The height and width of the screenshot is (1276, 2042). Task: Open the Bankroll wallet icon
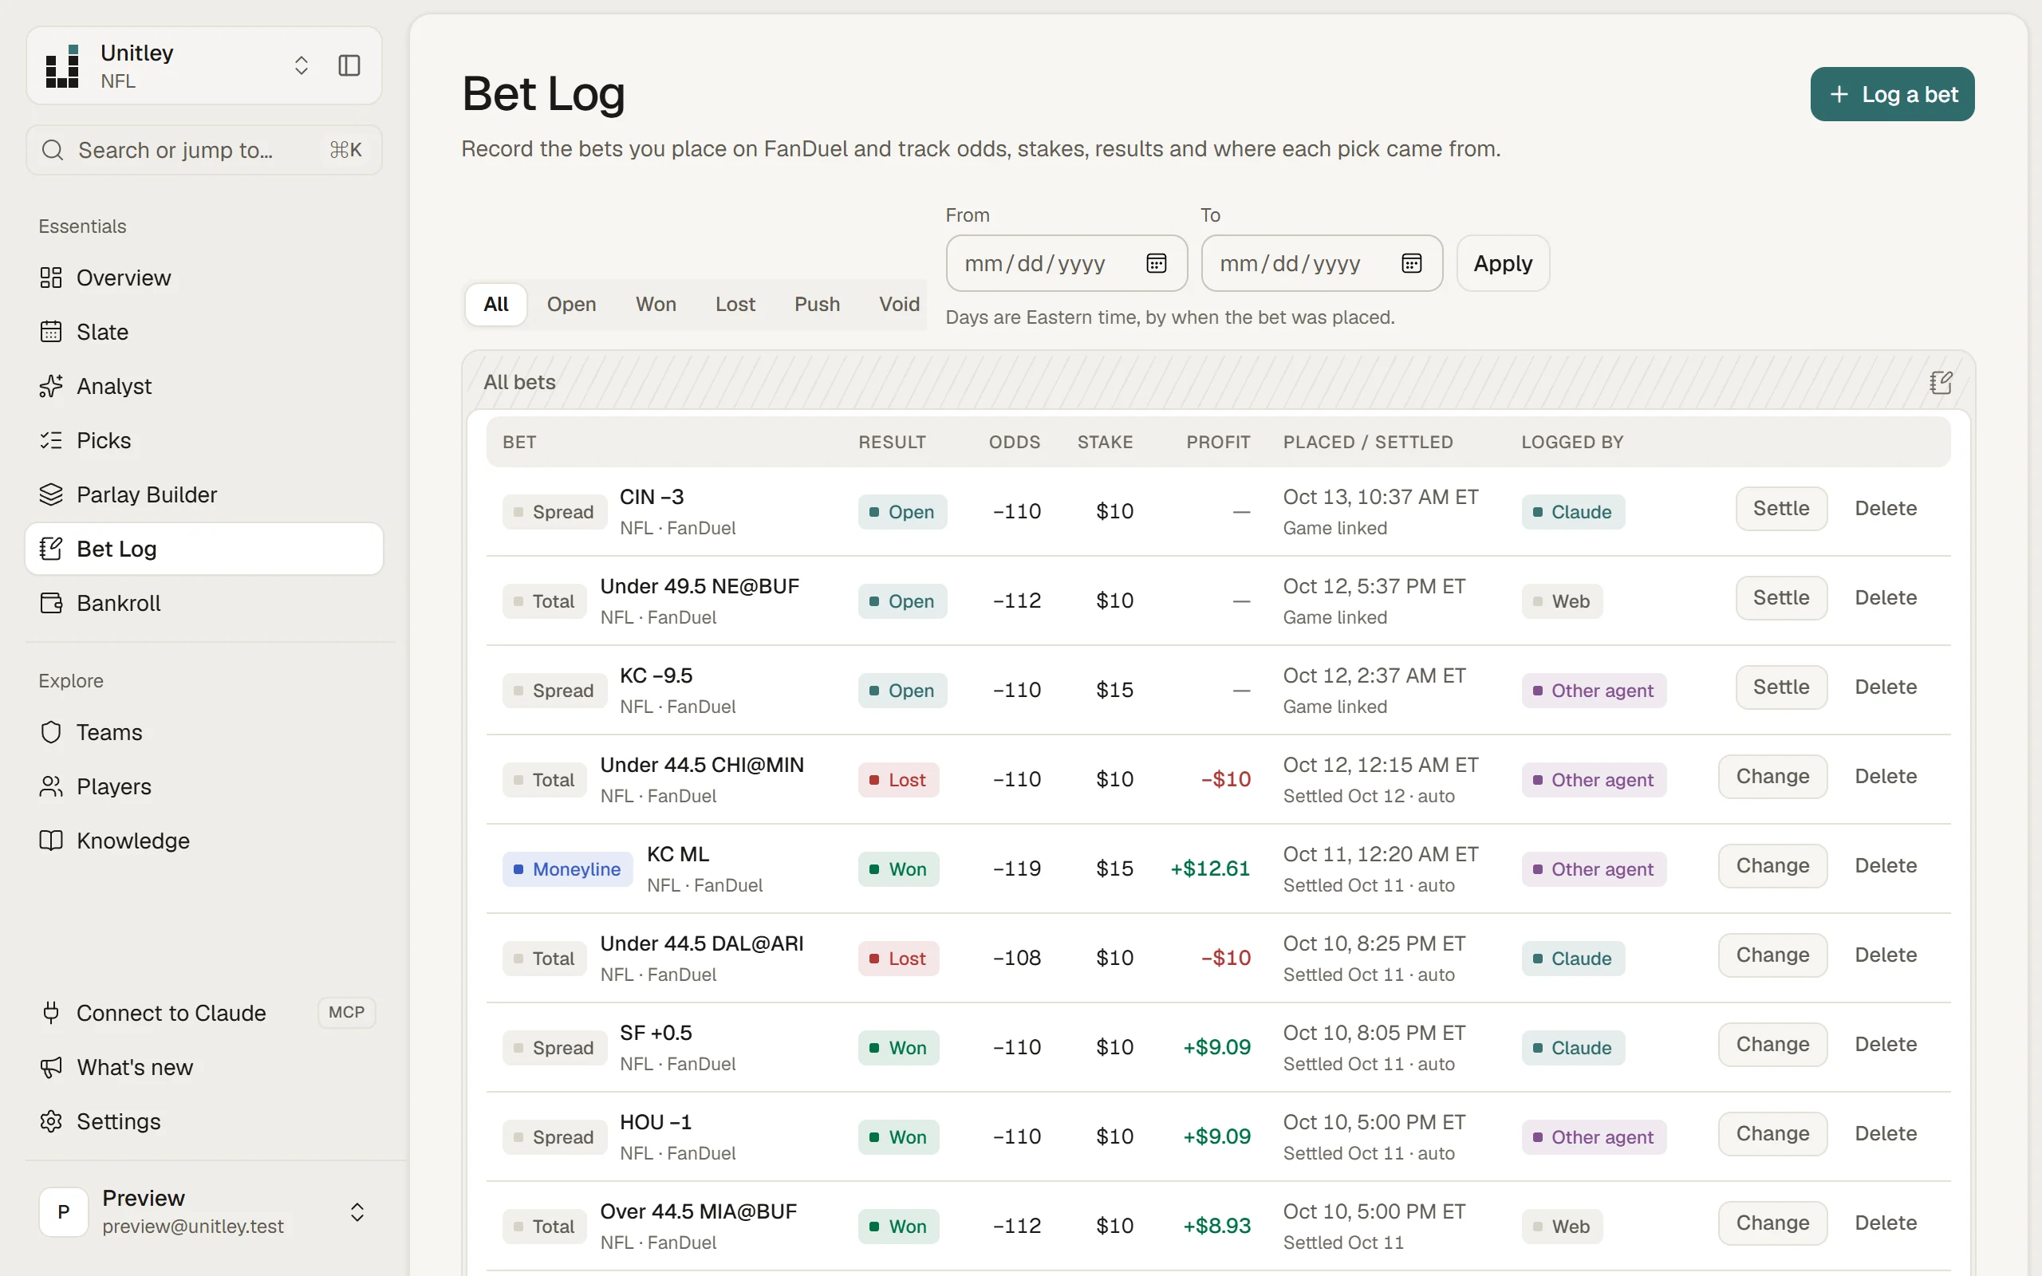pos(50,603)
